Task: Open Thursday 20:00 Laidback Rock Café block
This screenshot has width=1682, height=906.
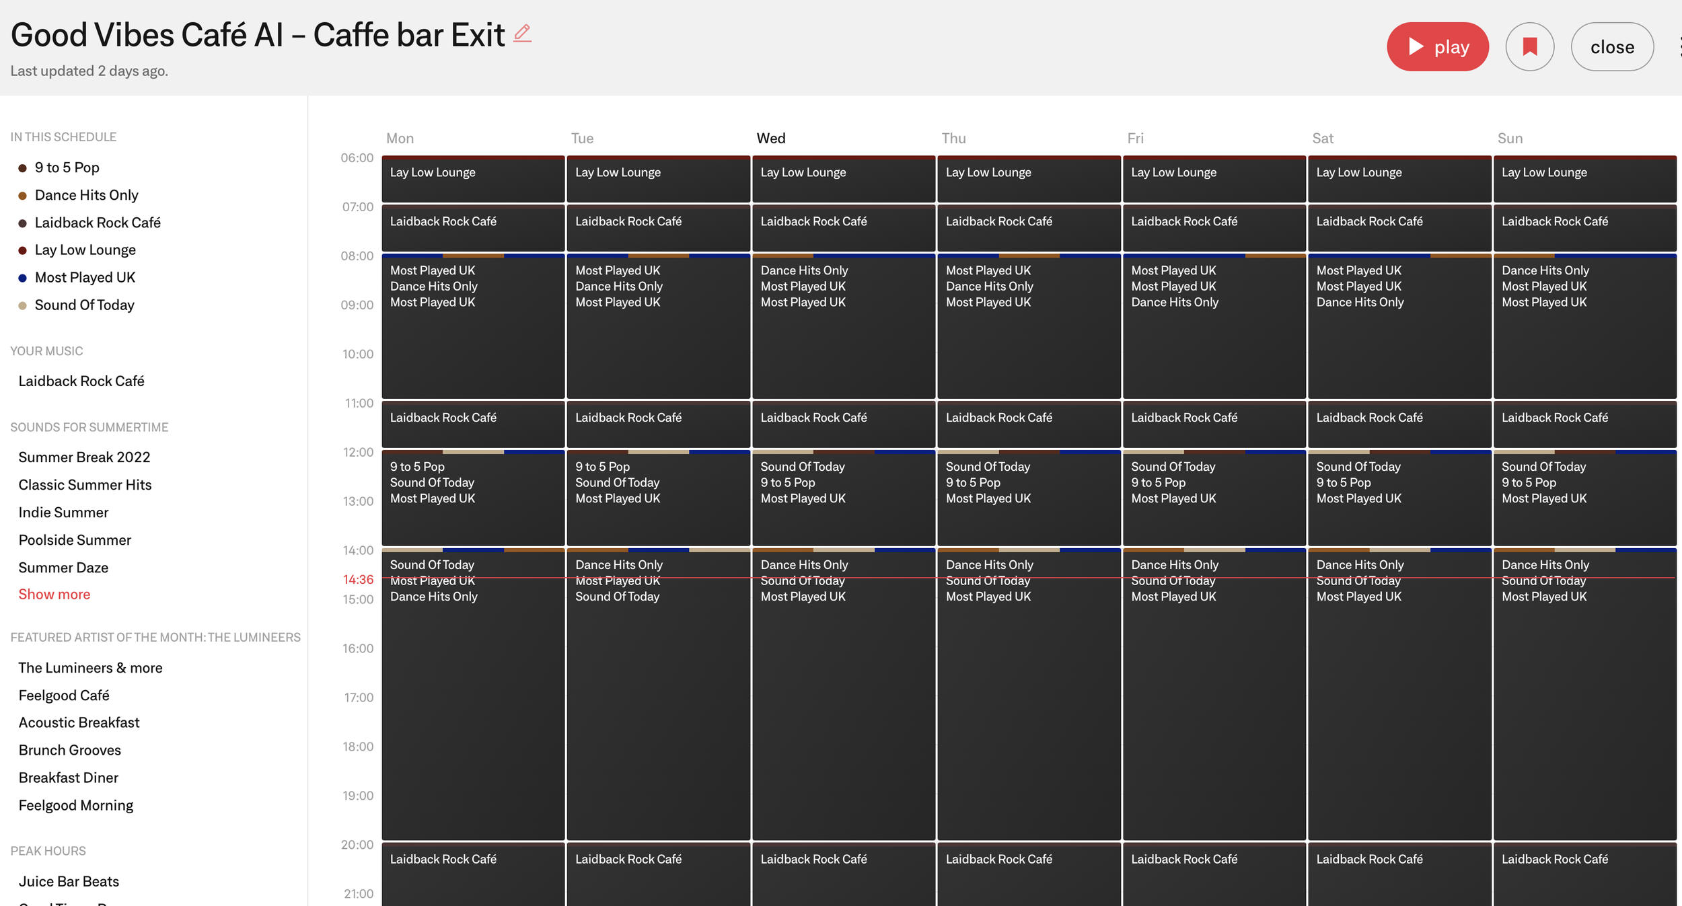Action: pos(1029,874)
